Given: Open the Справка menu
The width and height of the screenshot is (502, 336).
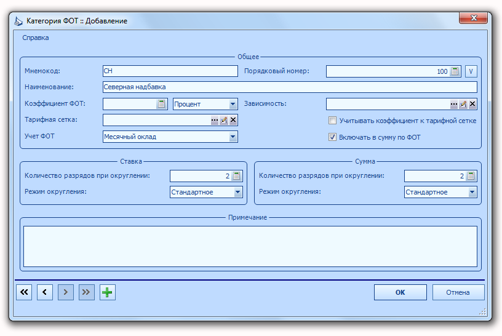Looking at the screenshot, I should pyautogui.click(x=36, y=38).
